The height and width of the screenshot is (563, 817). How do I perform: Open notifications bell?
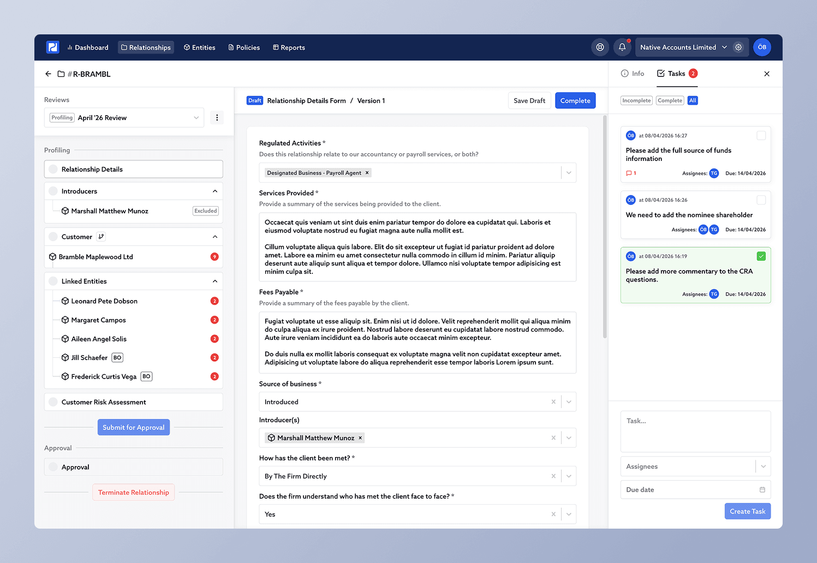pyautogui.click(x=622, y=47)
